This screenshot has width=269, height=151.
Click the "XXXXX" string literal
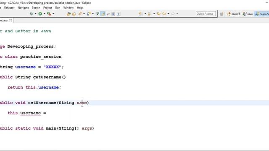52,67
